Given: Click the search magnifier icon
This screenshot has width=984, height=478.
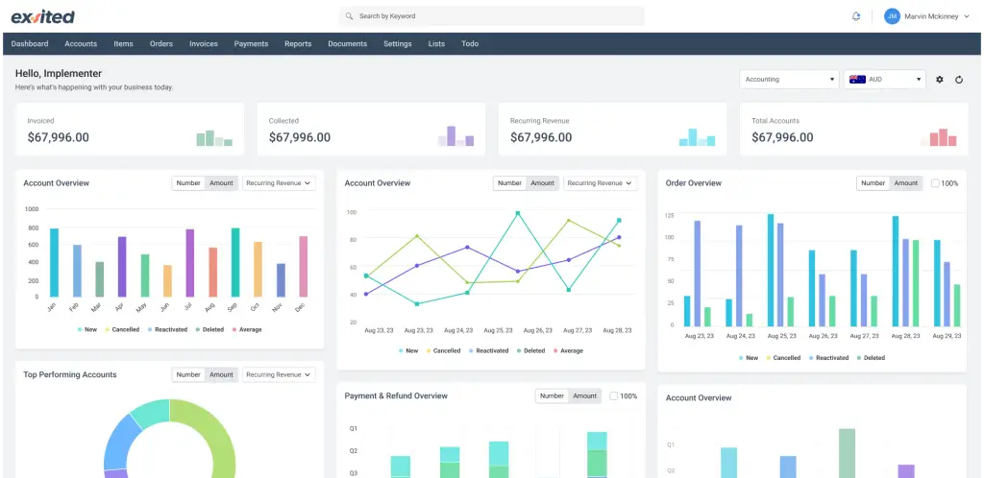Looking at the screenshot, I should click(349, 16).
